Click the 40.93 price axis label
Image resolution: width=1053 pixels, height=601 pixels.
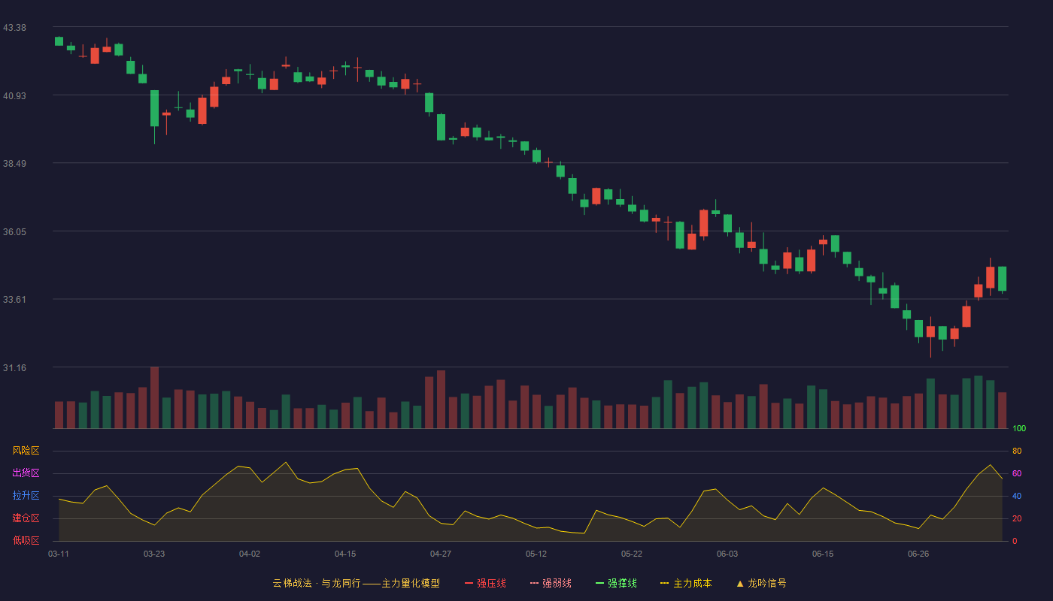(x=14, y=95)
